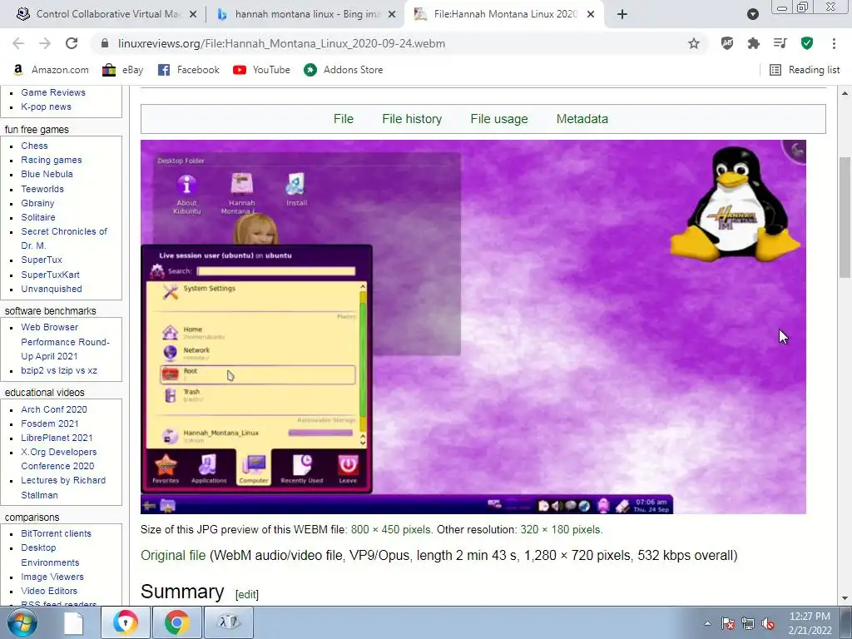This screenshot has height=639, width=852.
Task: Open the Solitaire link
Action: [x=38, y=217]
